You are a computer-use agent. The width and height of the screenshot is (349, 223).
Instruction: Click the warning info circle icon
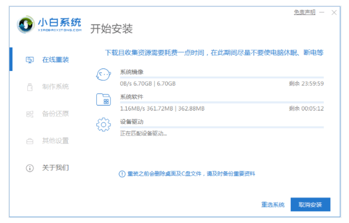(122, 174)
